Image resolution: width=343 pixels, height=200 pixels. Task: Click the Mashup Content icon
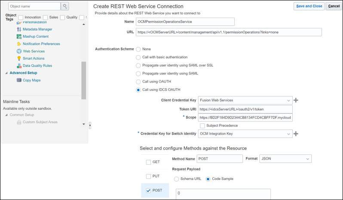[19, 37]
